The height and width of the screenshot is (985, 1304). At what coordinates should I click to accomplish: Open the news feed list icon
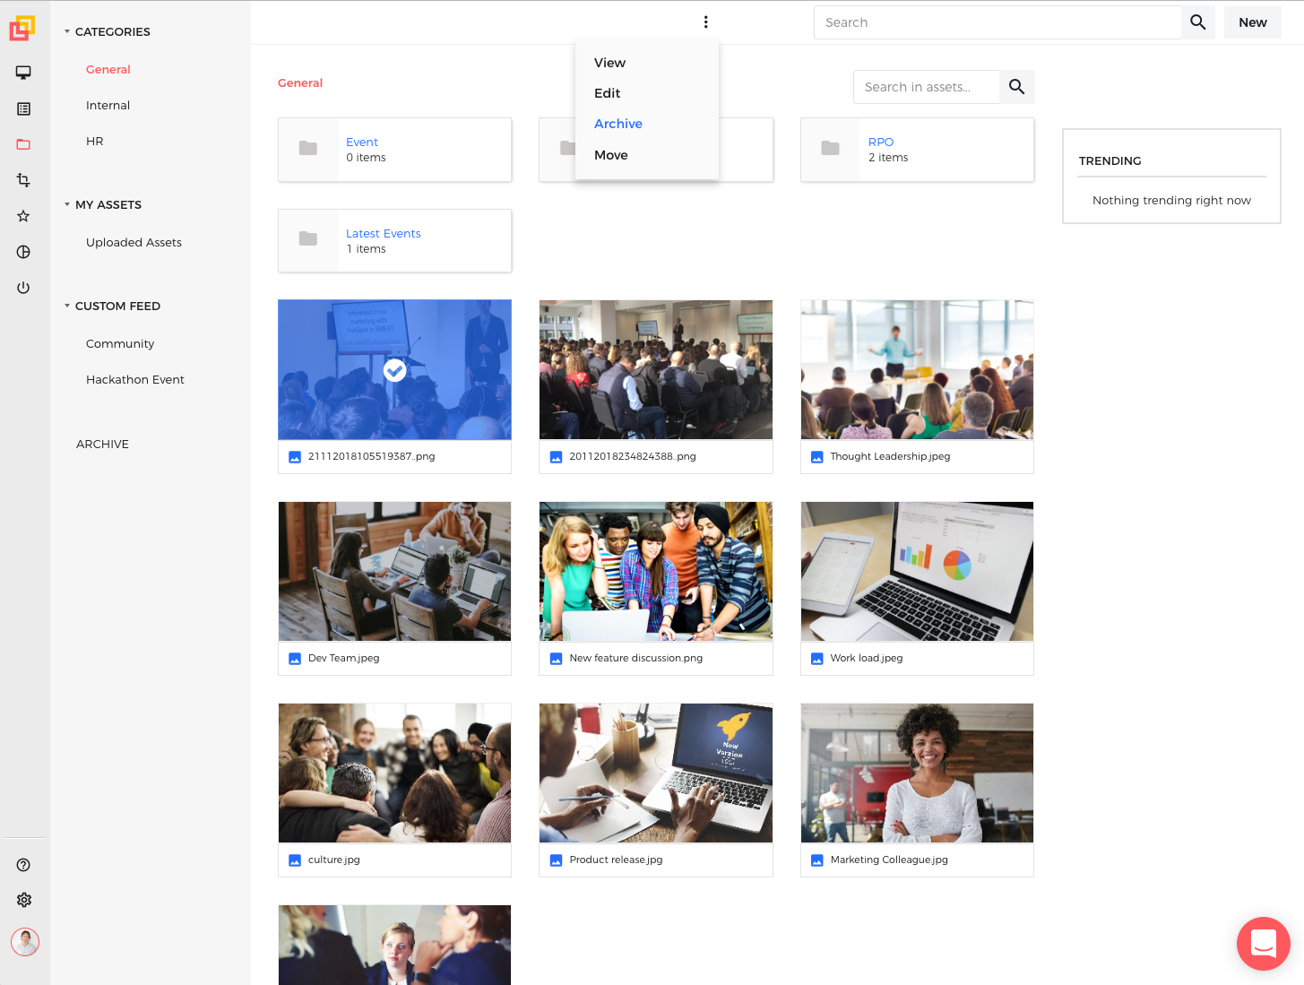[23, 108]
